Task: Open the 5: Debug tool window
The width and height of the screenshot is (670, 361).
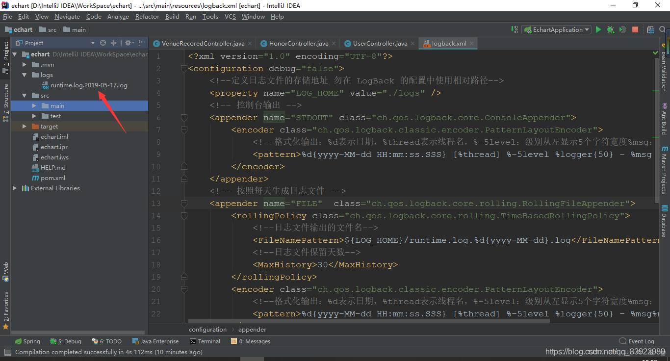Action: [65, 341]
